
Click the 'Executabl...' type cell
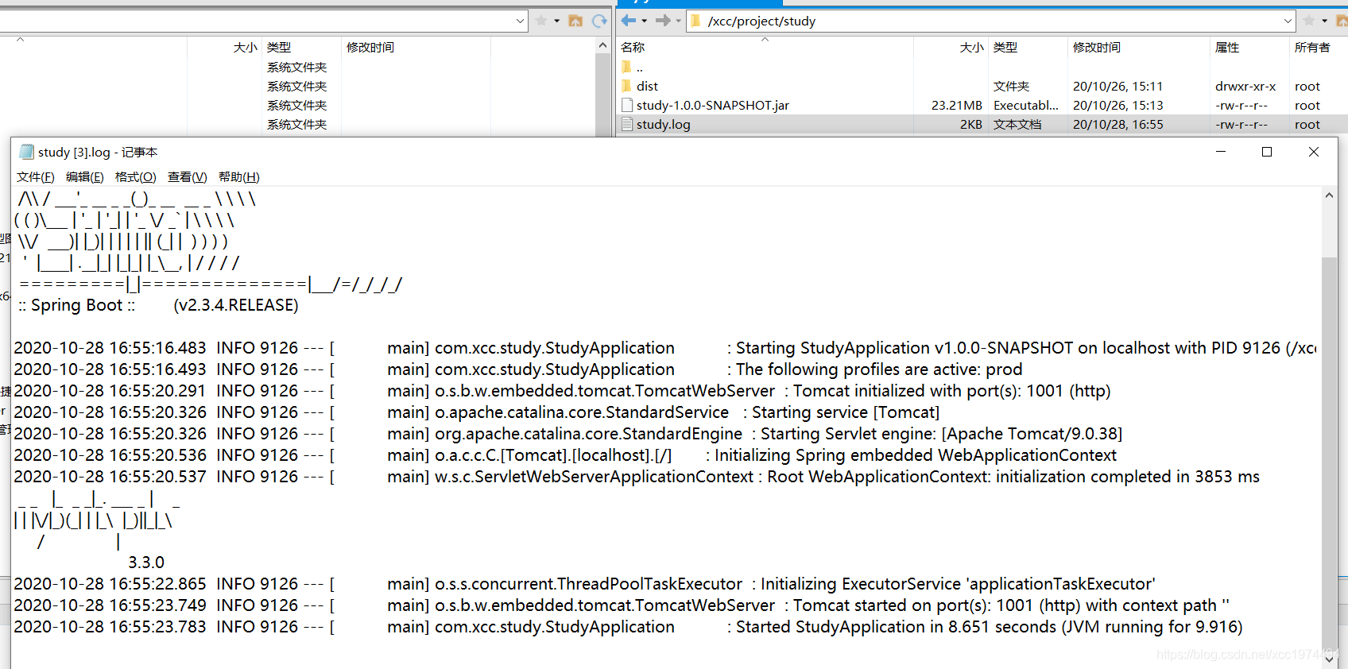click(1026, 105)
